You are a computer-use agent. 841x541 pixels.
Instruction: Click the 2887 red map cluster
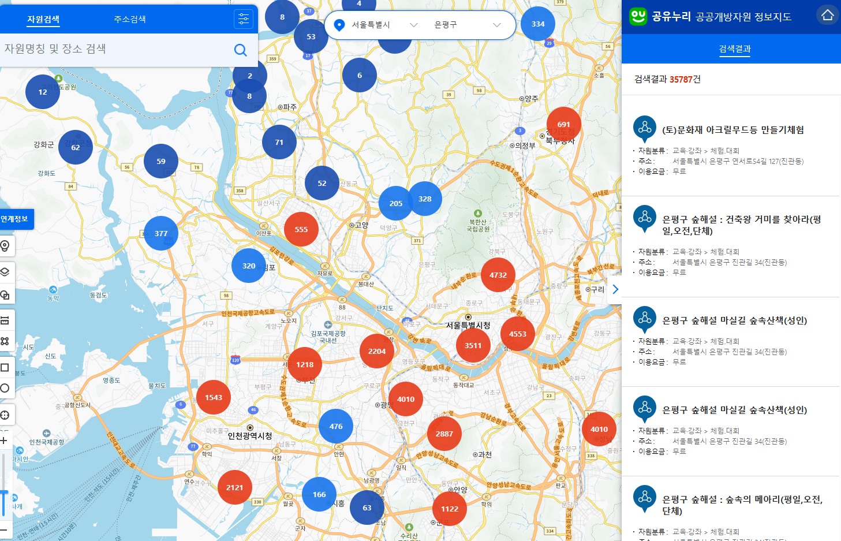click(444, 434)
